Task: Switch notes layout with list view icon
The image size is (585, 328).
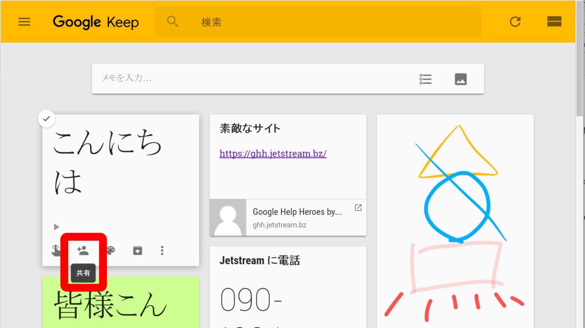Action: [554, 22]
